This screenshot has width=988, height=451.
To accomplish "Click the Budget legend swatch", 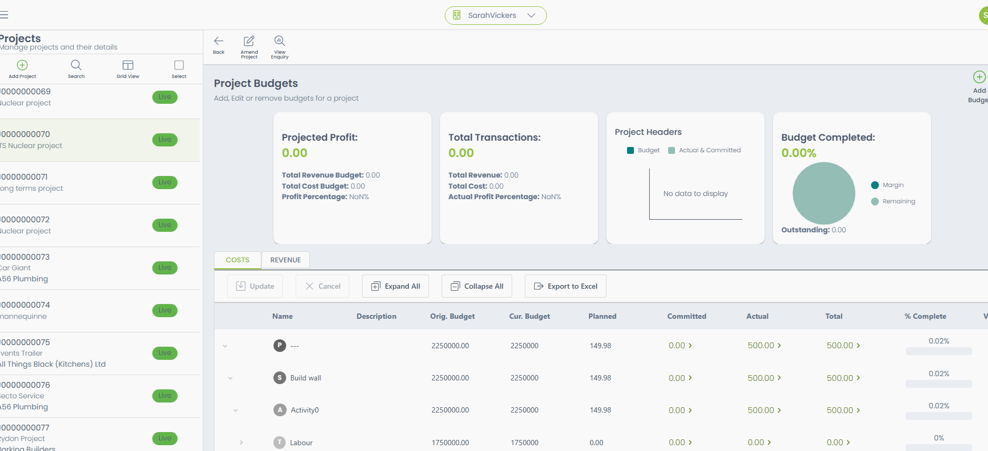I will coord(630,150).
